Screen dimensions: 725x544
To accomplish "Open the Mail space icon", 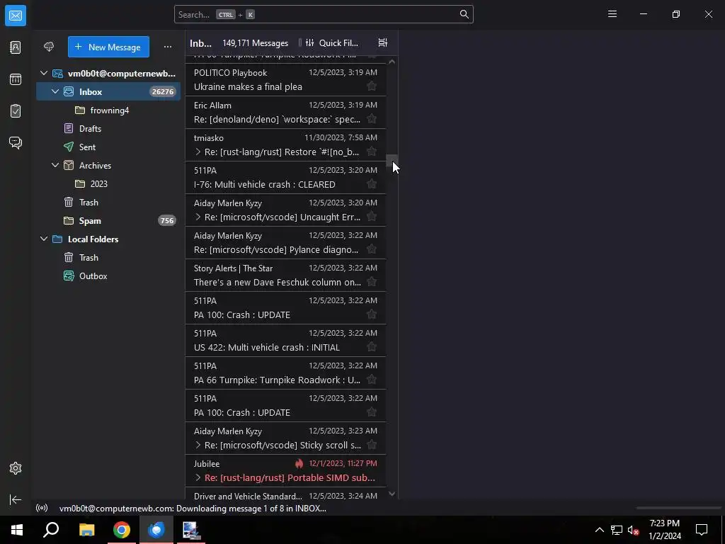I will tap(16, 16).
